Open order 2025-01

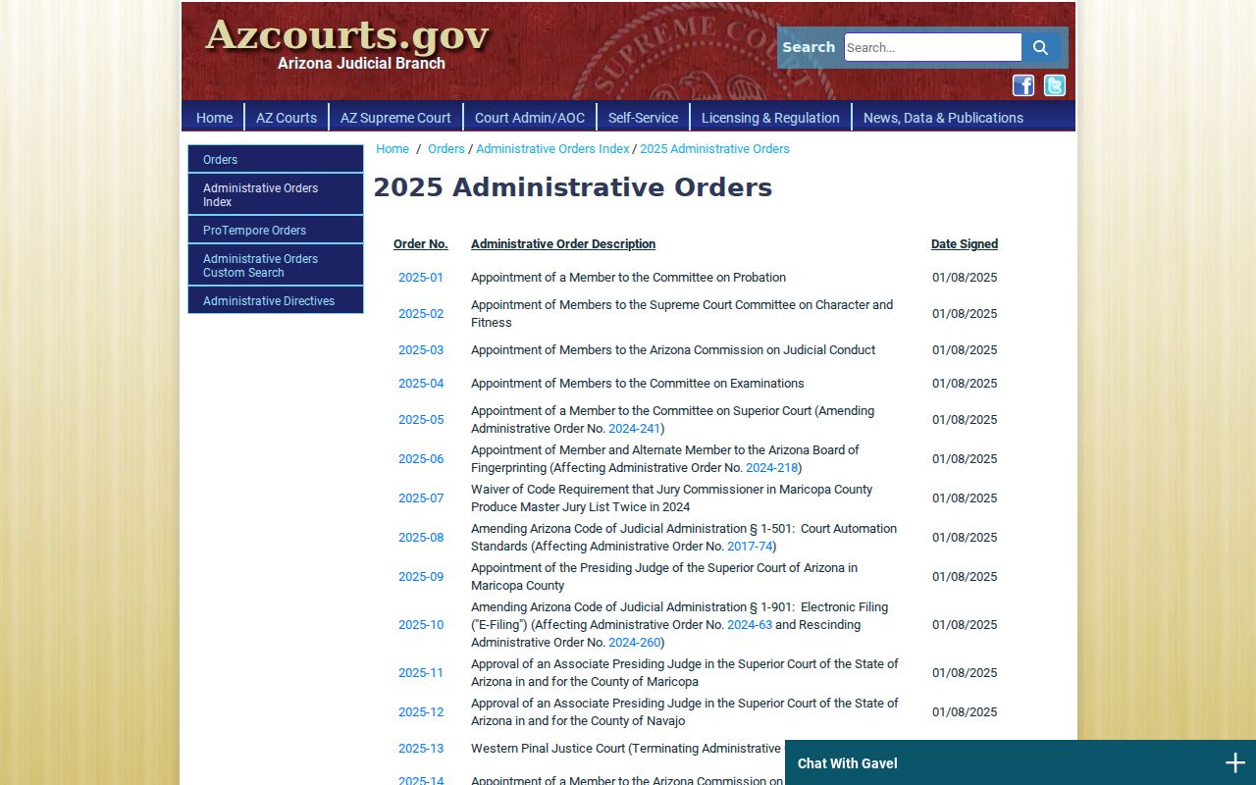pos(421,278)
